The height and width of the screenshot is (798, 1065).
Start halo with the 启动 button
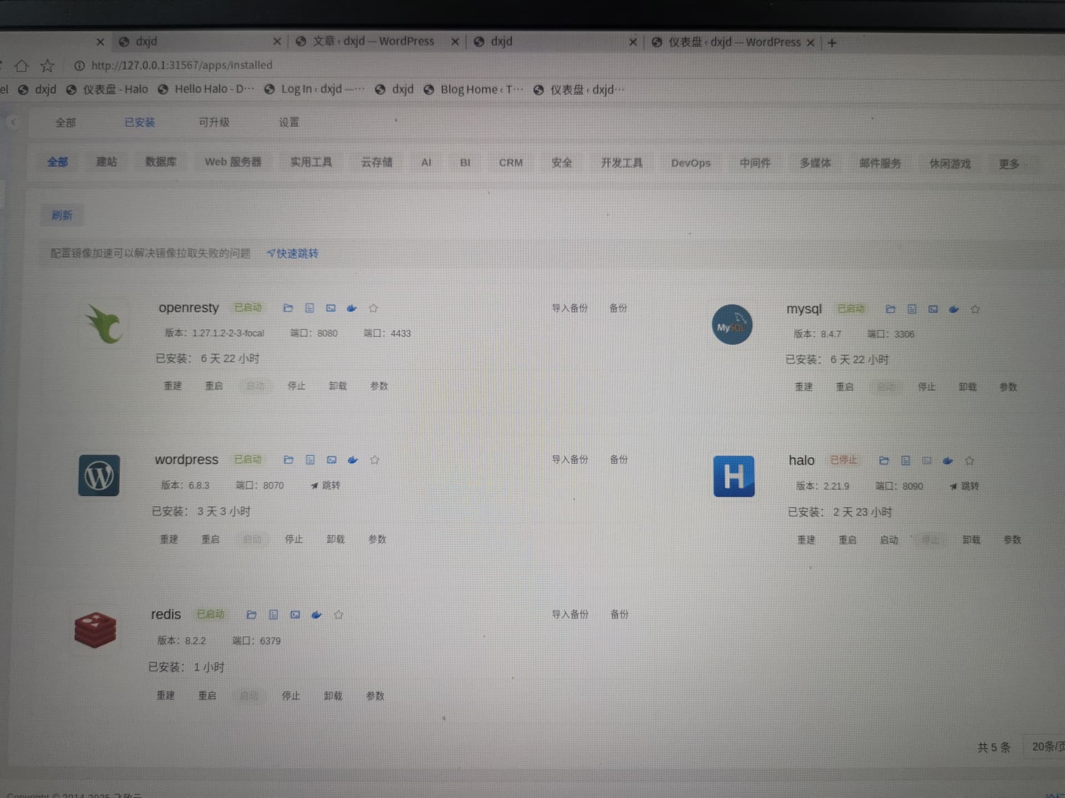point(889,540)
